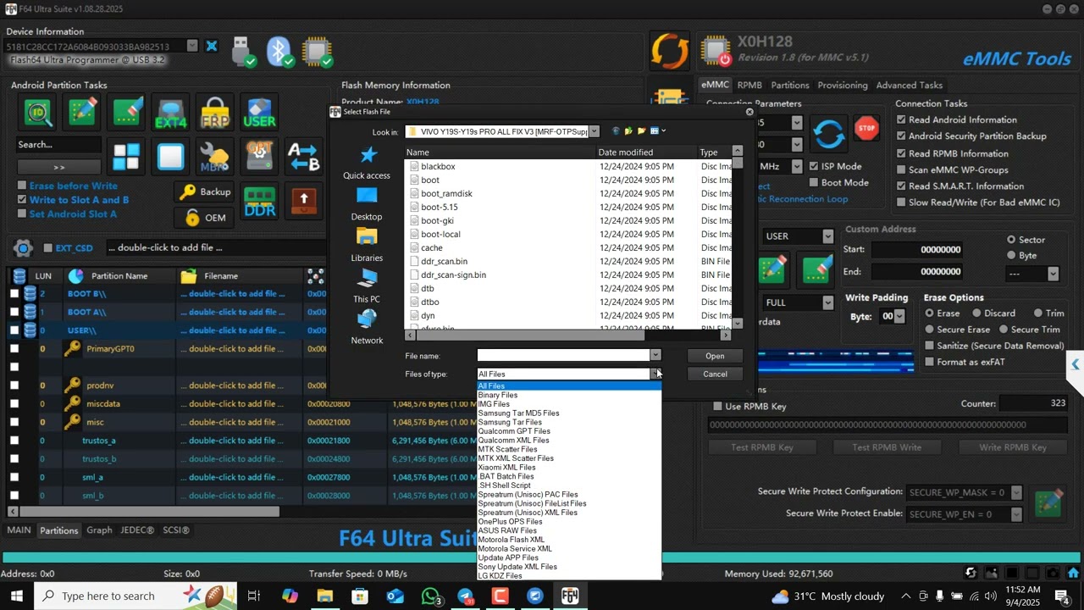Click Open in the file dialog
This screenshot has width=1084, height=610.
point(715,356)
